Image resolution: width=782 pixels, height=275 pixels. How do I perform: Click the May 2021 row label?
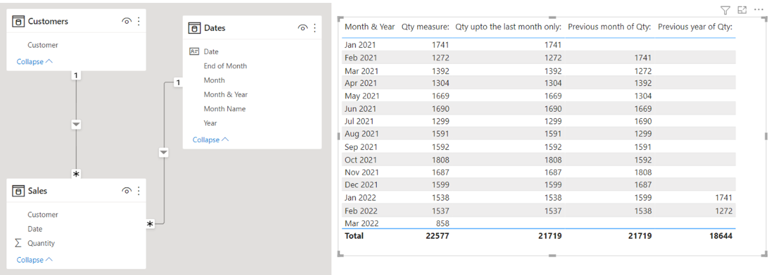pyautogui.click(x=362, y=96)
